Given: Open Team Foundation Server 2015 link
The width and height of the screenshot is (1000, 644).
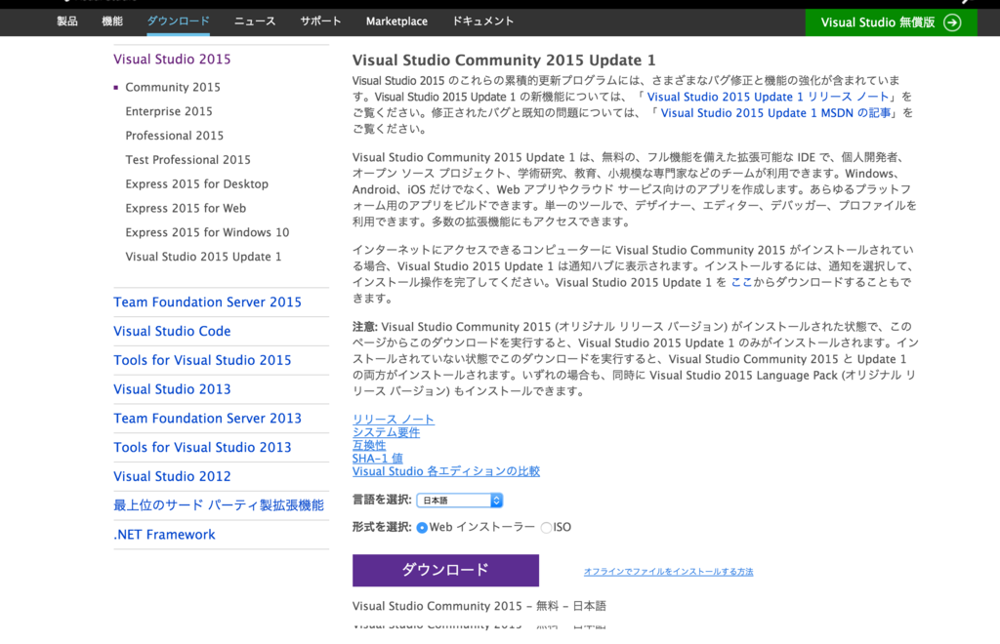Looking at the screenshot, I should click(207, 302).
